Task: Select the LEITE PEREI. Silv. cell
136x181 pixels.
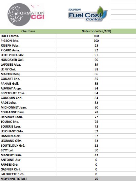Action: 28,55
